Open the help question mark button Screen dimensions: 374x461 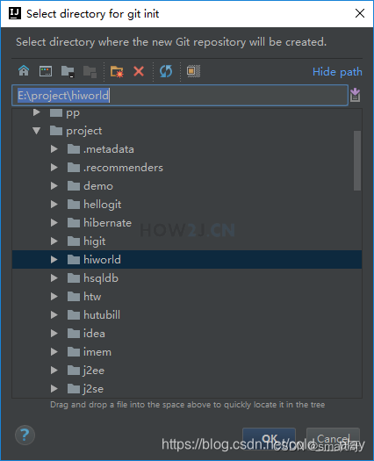[x=25, y=435]
